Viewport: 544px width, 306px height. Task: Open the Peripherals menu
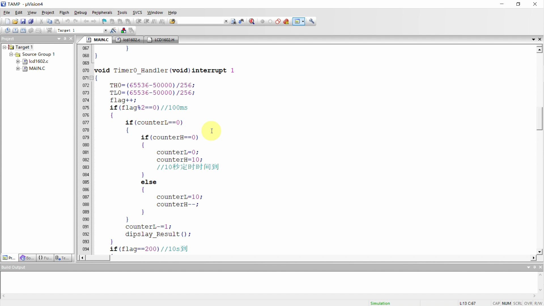click(x=102, y=13)
